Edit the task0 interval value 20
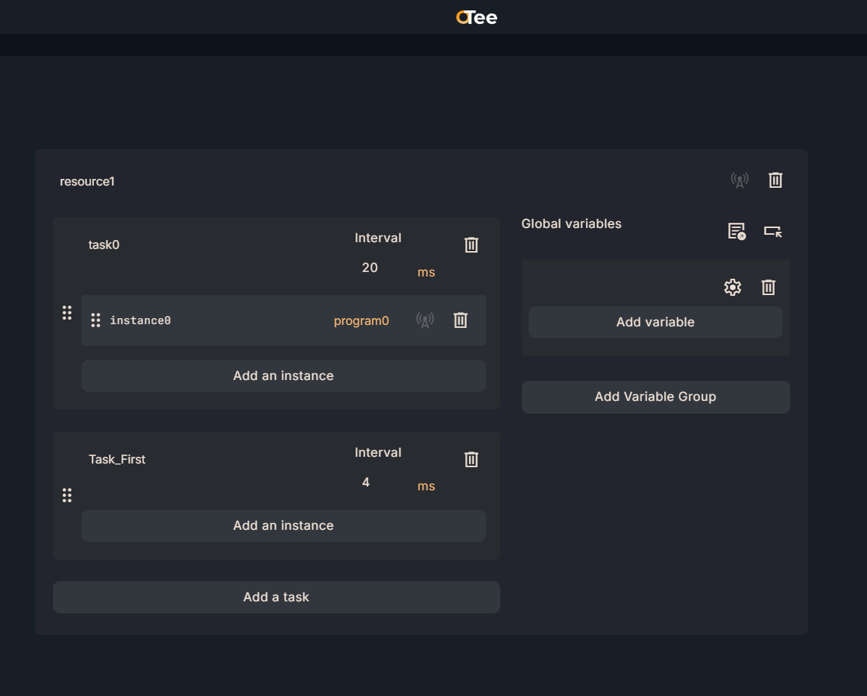 point(370,268)
